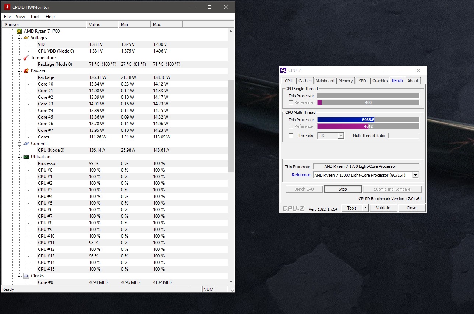The image size is (474, 314).
Task: Click the Multi Thread This Processor score bar
Action: pos(368,120)
